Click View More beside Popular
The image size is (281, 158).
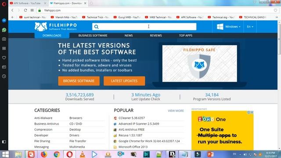pyautogui.click(x=176, y=111)
